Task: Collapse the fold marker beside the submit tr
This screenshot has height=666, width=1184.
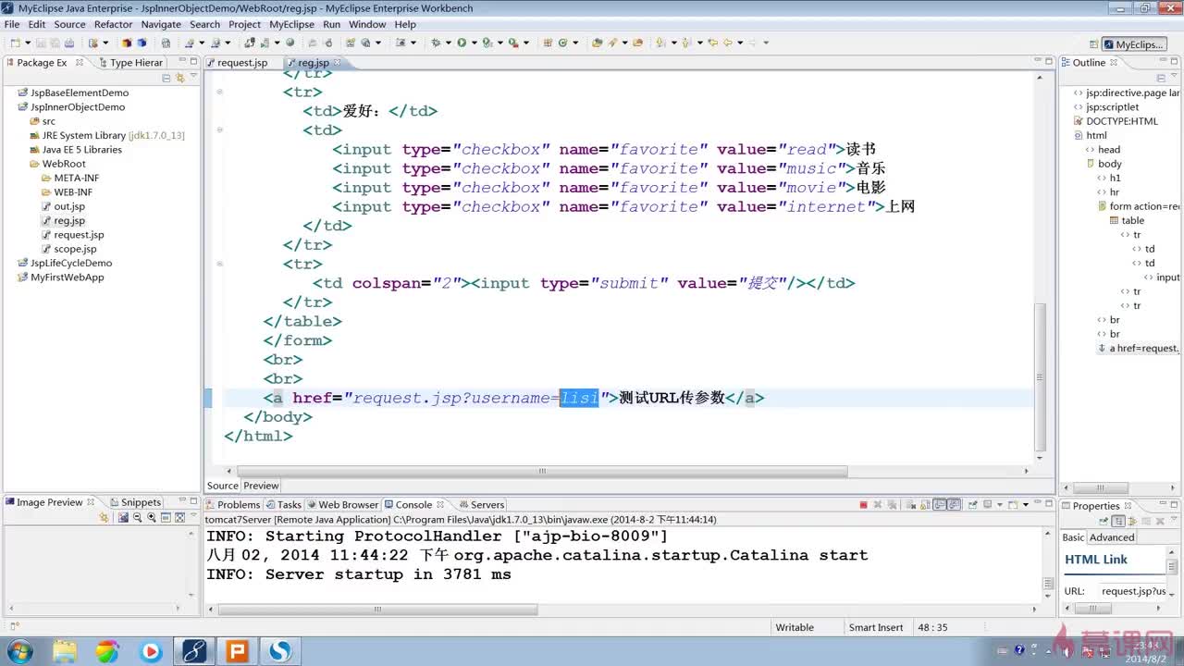Action: coord(219,264)
